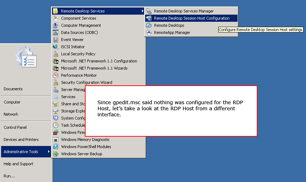Open Remote Desktop Services Manager
This screenshot has height=182, width=306.
click(191, 11)
